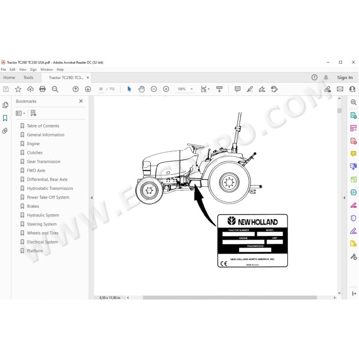Click the share with others person icon

352,89
